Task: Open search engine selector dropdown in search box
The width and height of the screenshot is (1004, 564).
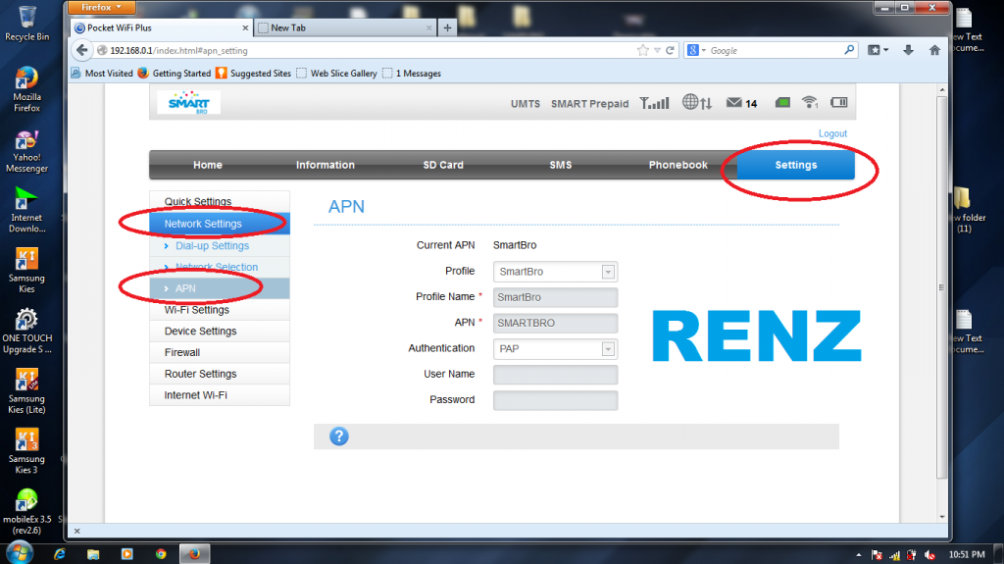Action: [x=696, y=50]
